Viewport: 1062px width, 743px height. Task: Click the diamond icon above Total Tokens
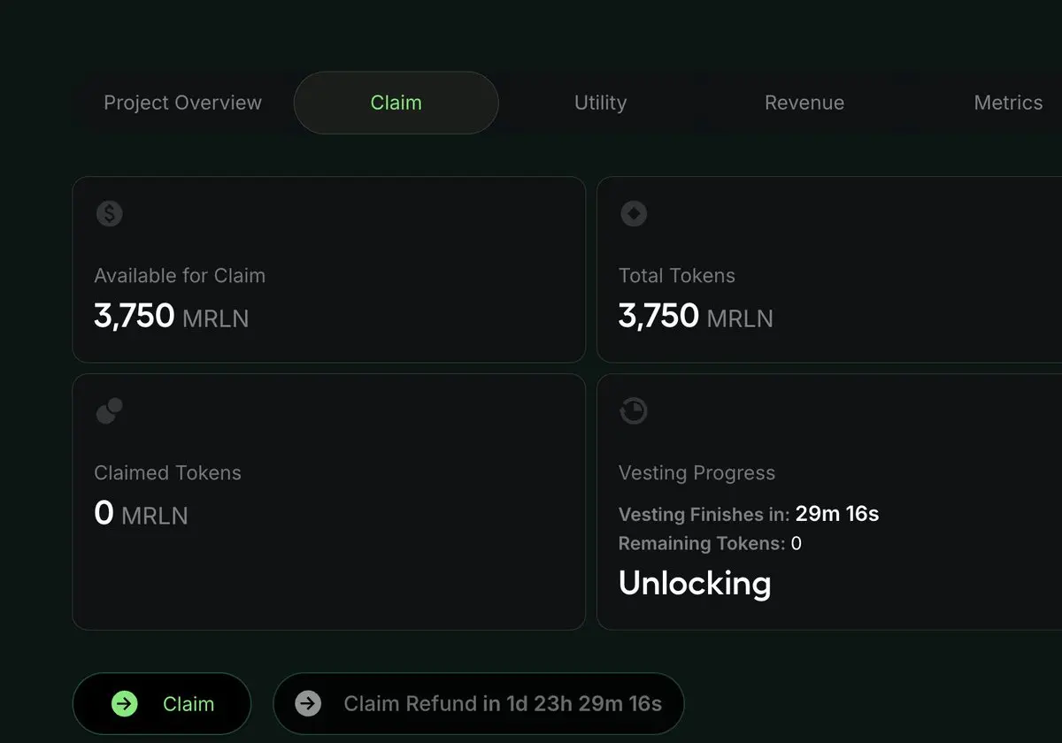click(x=634, y=213)
